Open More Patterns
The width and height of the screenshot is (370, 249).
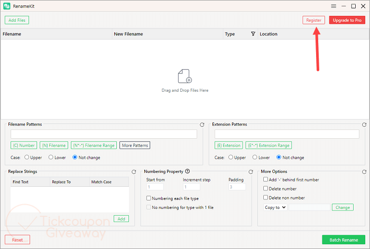pos(135,146)
